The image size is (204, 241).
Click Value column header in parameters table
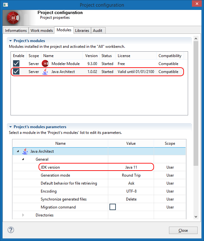click(131, 143)
